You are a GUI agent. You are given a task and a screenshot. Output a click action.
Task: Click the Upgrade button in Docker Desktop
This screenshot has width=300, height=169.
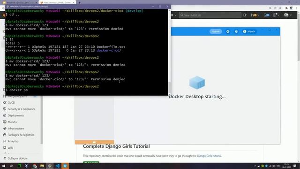(x=216, y=31)
